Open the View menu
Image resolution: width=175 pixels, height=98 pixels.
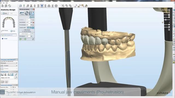(x=4, y=3)
